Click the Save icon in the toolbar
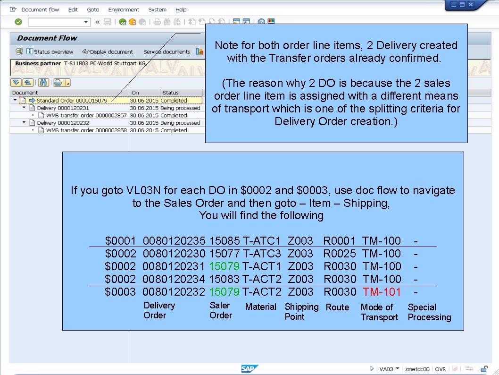The height and width of the screenshot is (375, 499). click(108, 22)
